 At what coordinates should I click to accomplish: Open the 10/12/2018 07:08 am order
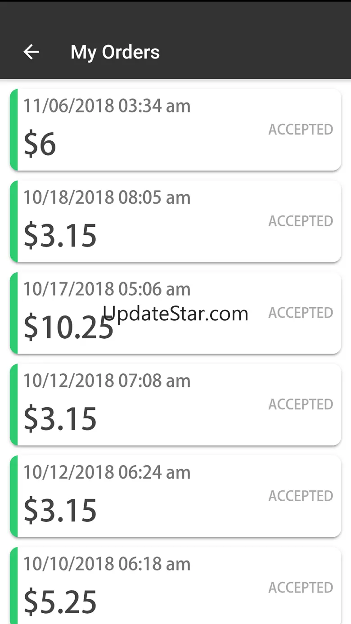[x=107, y=381]
